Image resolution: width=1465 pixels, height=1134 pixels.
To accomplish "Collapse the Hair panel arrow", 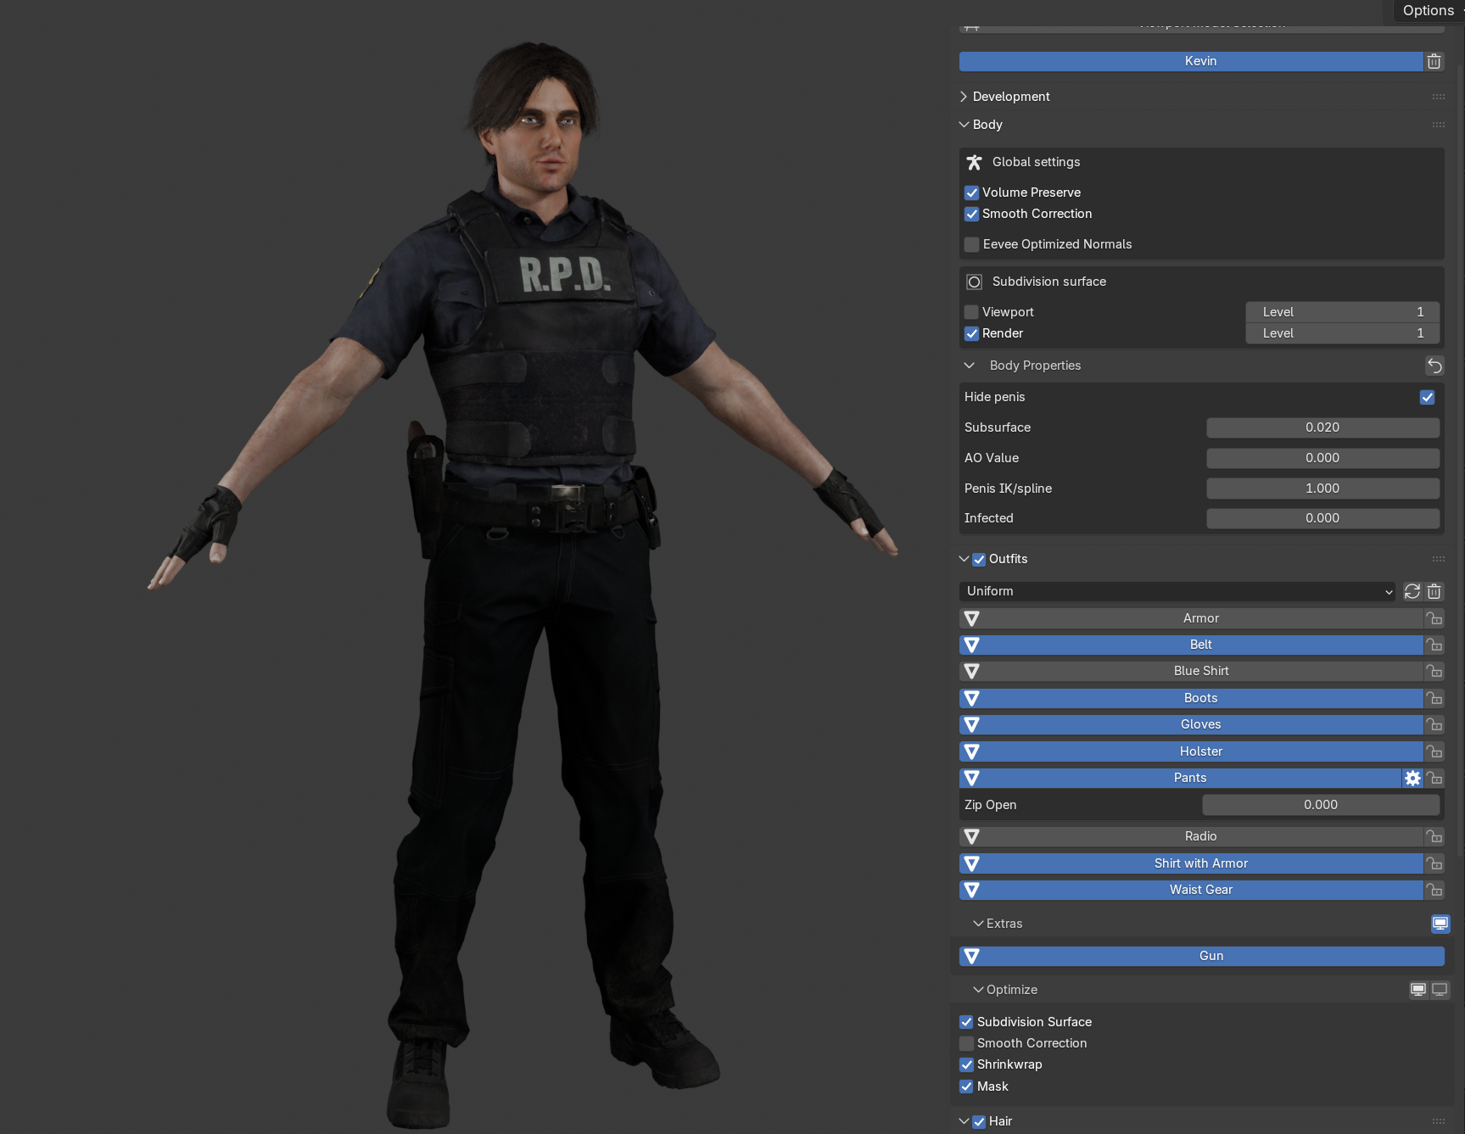I will coord(964,1121).
